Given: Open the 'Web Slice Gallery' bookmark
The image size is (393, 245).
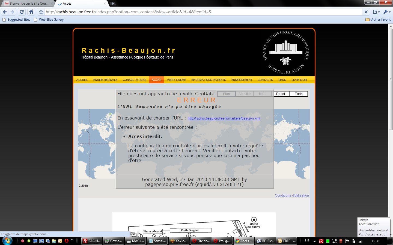Looking at the screenshot, I should (49, 20).
